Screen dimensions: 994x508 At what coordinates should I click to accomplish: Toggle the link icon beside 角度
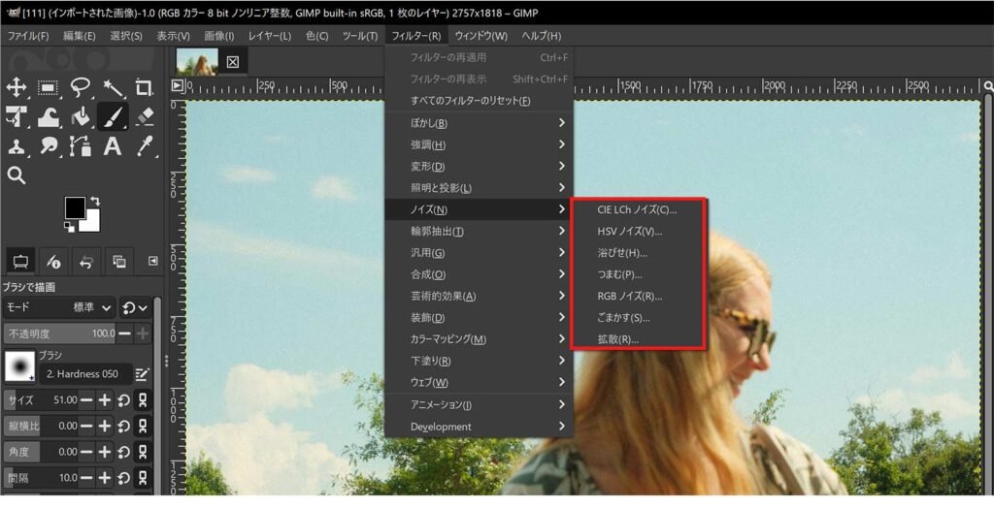coord(143,452)
